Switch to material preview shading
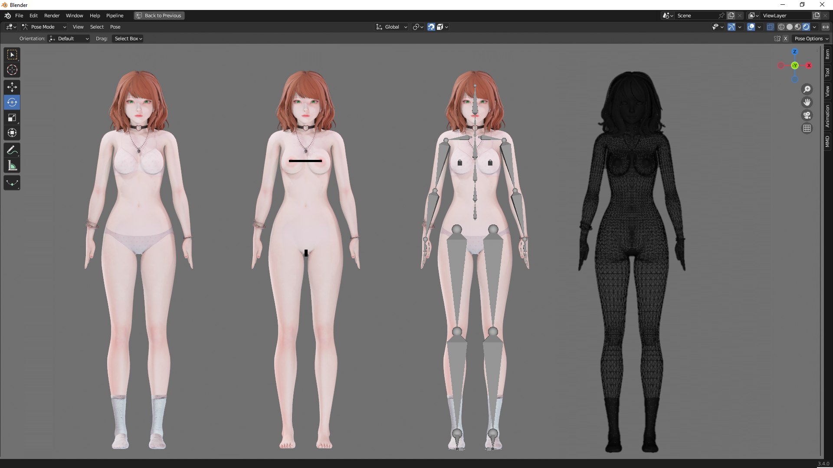Viewport: 833px width, 468px height. [798, 27]
